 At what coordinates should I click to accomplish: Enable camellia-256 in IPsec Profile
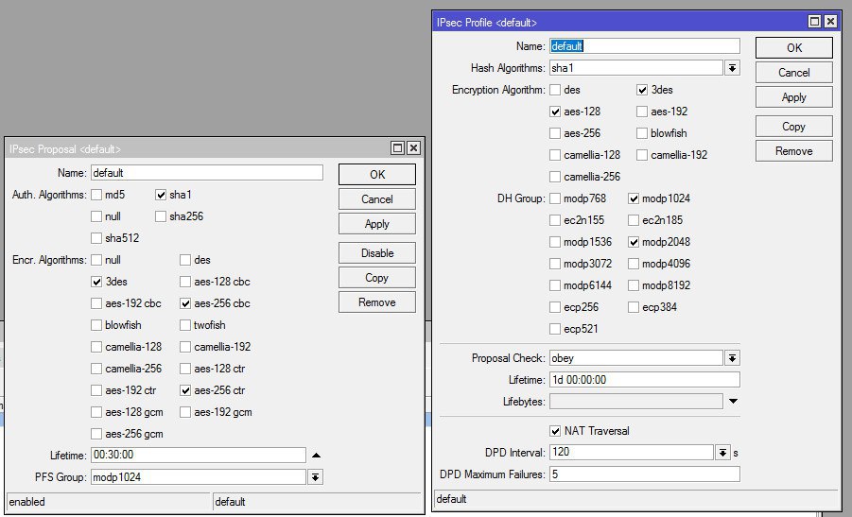[555, 177]
